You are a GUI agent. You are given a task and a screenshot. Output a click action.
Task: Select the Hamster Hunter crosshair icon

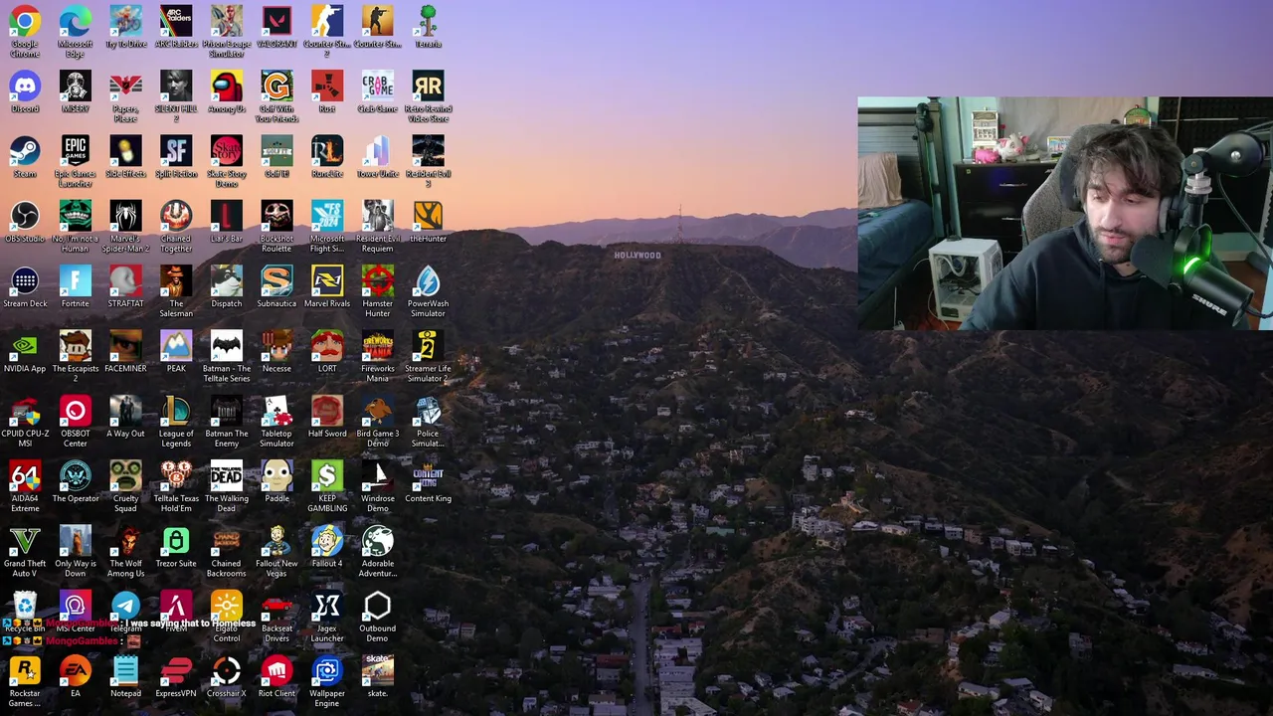point(377,280)
